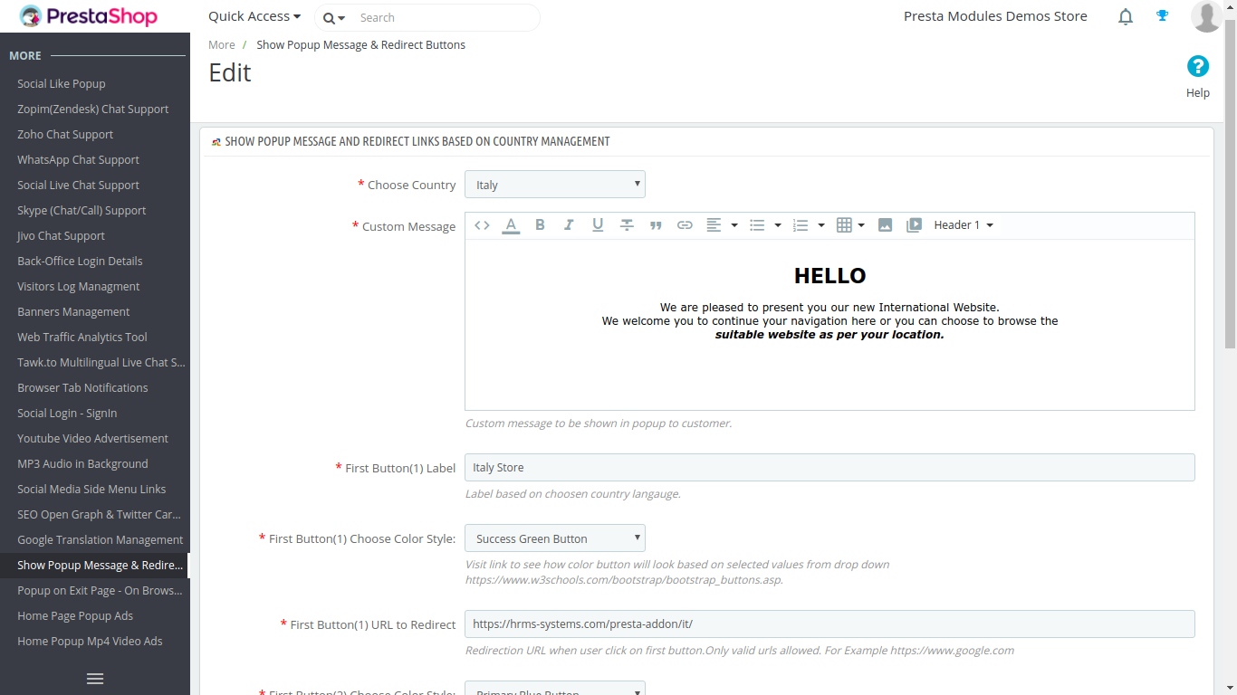The width and height of the screenshot is (1237, 695).
Task: Open the Choose Country dropdown showing Italy
Action: (555, 185)
